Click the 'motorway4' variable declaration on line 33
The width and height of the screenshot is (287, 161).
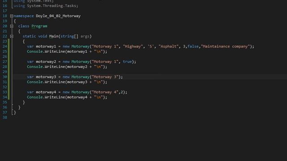click(x=46, y=92)
